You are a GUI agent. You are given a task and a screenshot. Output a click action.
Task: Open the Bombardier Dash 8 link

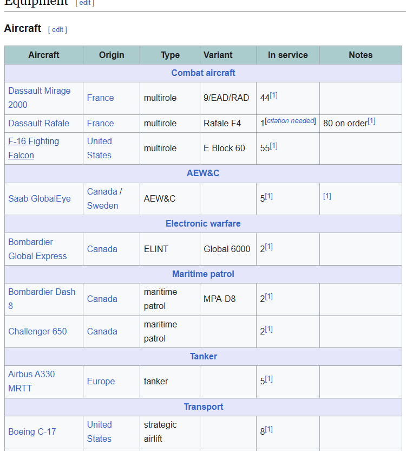click(42, 299)
